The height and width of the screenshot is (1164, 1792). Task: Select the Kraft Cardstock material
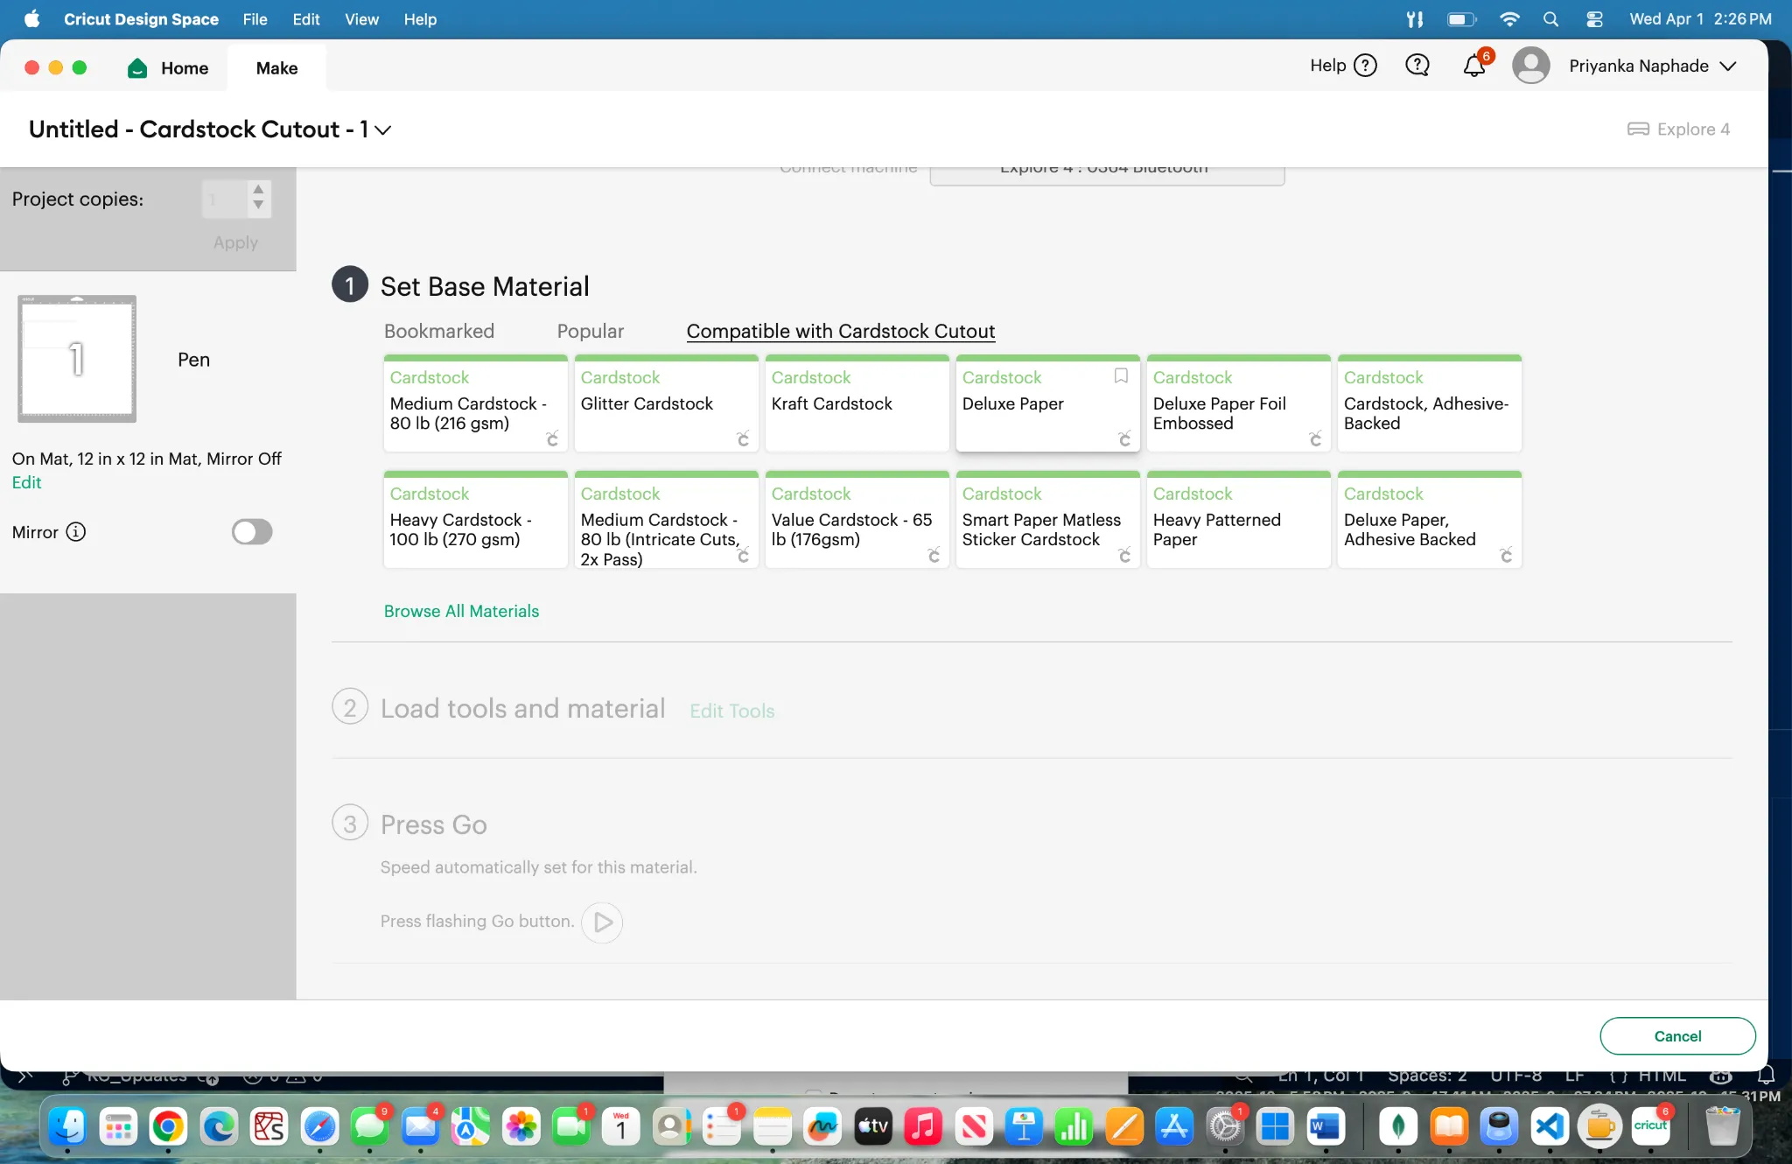click(857, 403)
